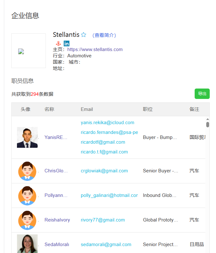Open the SedaMoralı name link
Image resolution: width=216 pixels, height=253 pixels.
[x=57, y=244]
